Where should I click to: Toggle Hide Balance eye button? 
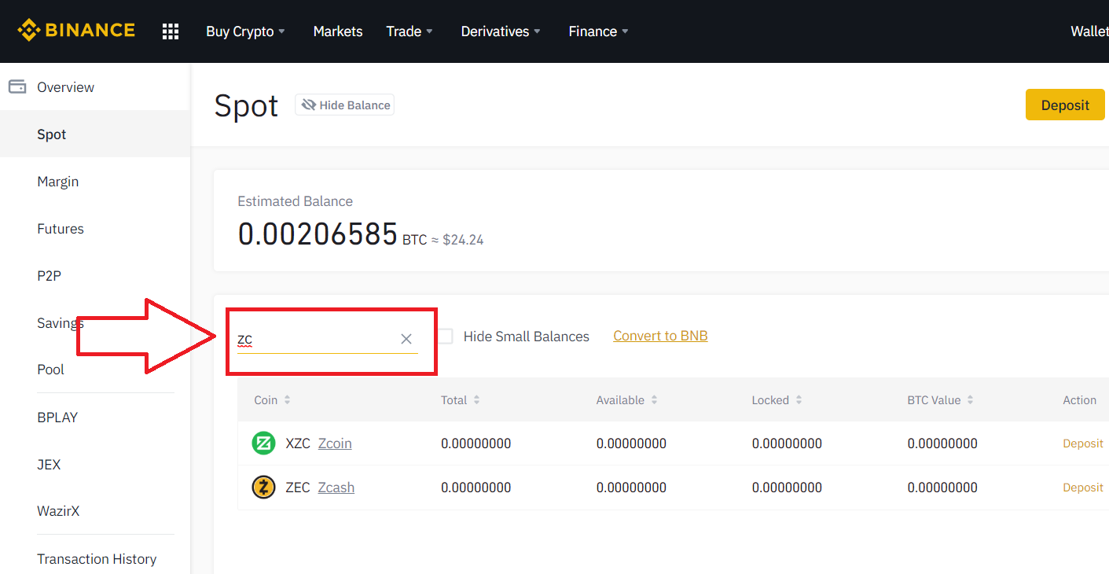point(344,105)
